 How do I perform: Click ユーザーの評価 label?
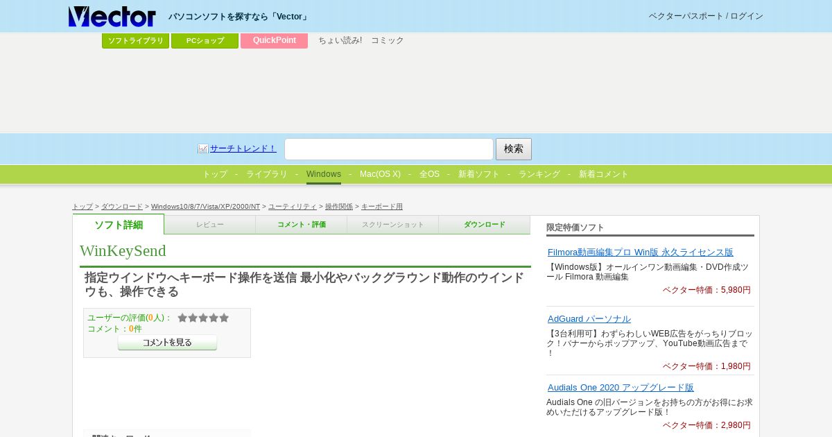[130, 318]
